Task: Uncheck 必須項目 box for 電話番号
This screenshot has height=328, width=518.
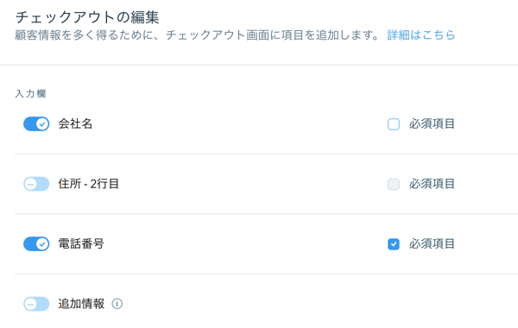Action: [394, 244]
